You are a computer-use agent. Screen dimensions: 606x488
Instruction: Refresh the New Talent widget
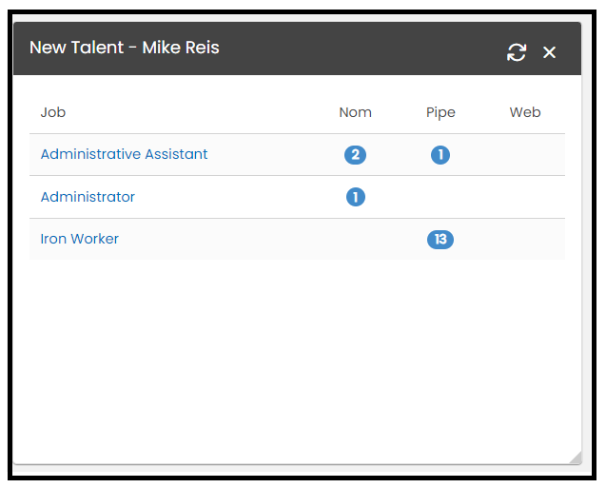(x=517, y=52)
